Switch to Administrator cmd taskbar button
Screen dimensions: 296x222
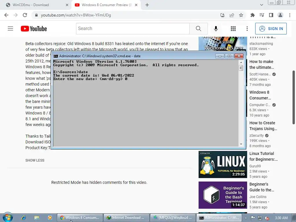click(219, 218)
